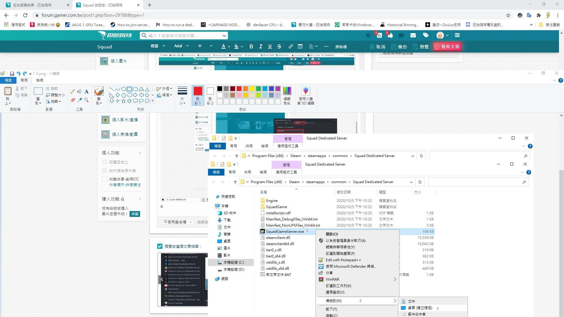This screenshot has width=564, height=317.
Task: Pick black swatch in Paint palette
Action: point(219,89)
